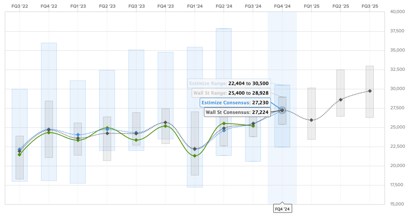Click the FQ4 '24 flag below the chart
The height and width of the screenshot is (217, 409).
point(282,209)
